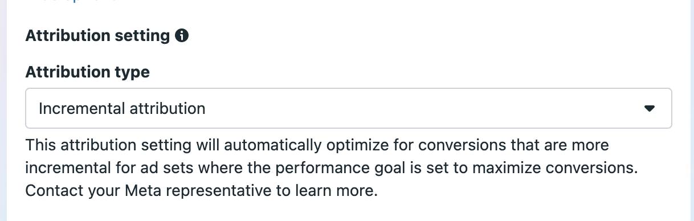Select the "Incremental attribution" text in field
This screenshot has width=694, height=221.
coord(122,108)
